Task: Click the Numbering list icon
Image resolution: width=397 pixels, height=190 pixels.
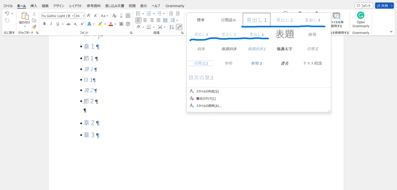Action: coord(149,13)
